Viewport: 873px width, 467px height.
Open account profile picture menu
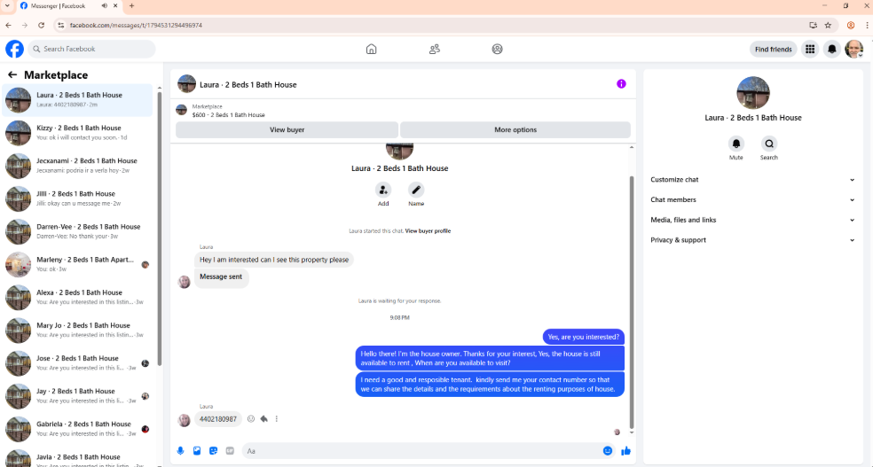pos(854,49)
